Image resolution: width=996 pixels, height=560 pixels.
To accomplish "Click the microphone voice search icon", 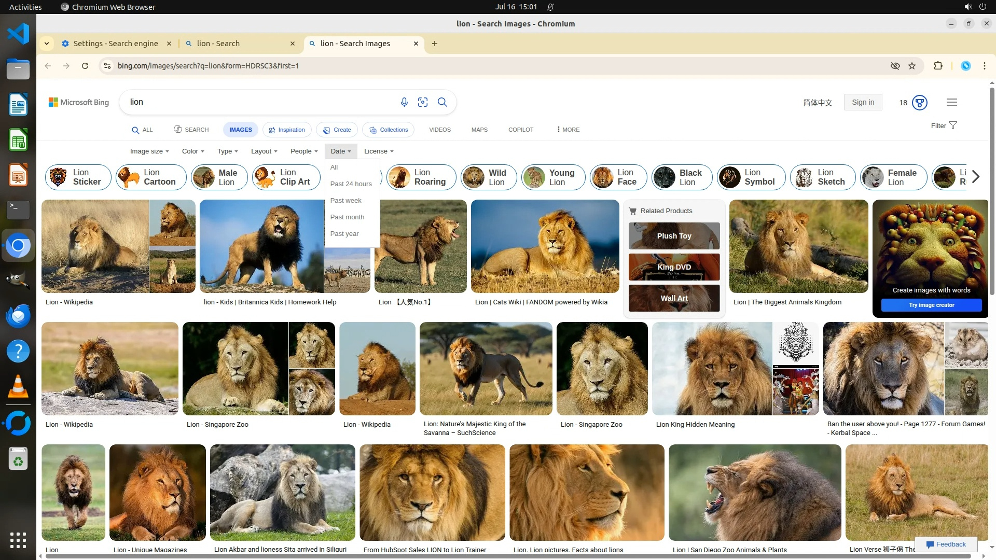I will tap(404, 102).
